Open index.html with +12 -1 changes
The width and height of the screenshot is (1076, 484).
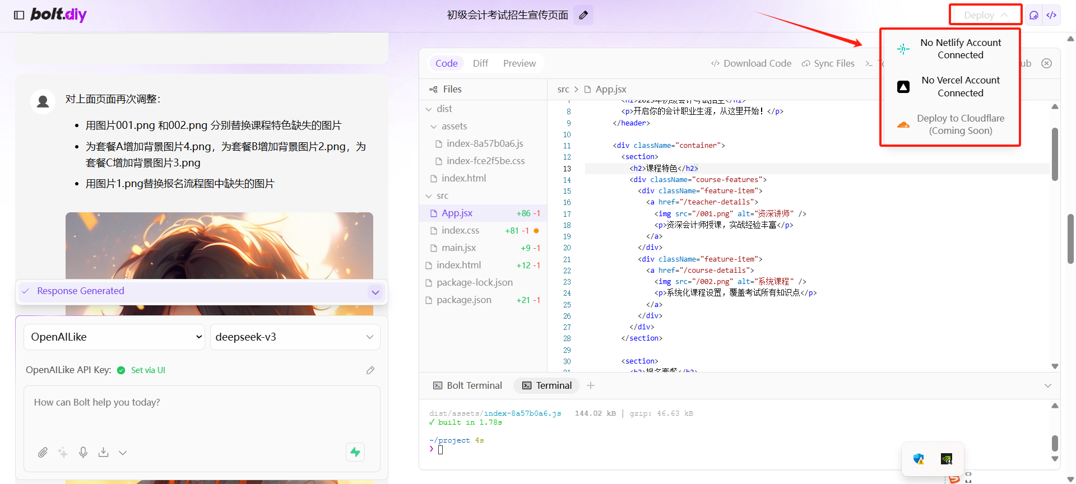483,265
